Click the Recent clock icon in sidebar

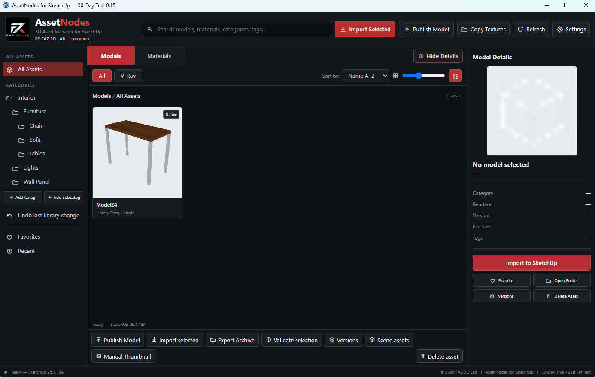pos(9,251)
